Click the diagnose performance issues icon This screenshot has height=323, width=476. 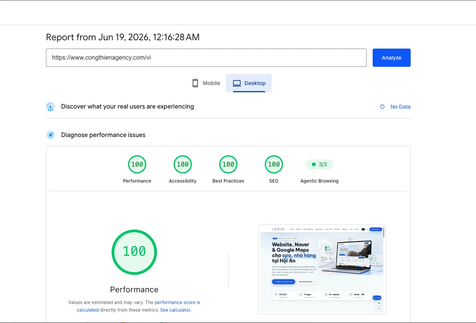51,135
